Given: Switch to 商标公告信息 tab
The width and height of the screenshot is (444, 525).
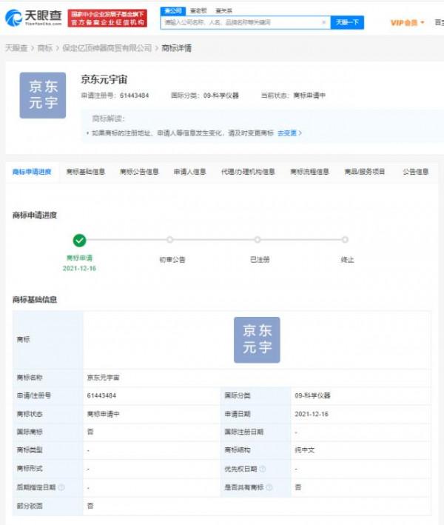Looking at the screenshot, I should [x=139, y=172].
